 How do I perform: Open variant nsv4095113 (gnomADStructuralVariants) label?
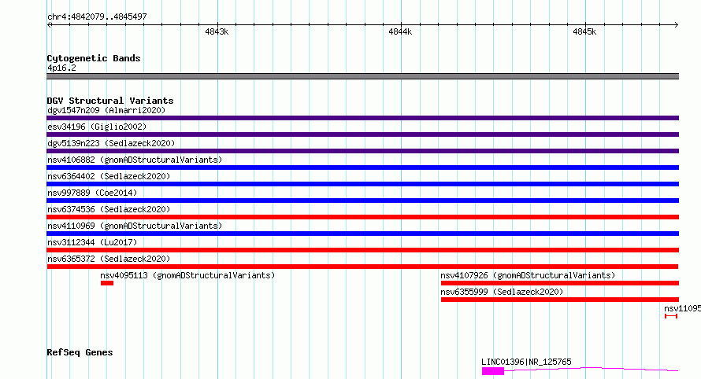point(187,275)
